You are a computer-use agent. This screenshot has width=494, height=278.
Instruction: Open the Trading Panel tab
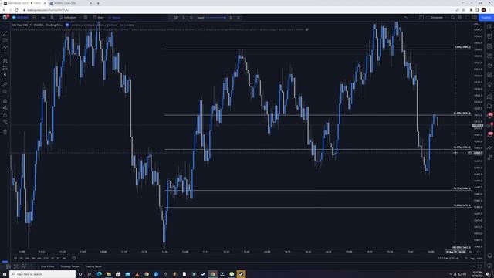click(93, 266)
